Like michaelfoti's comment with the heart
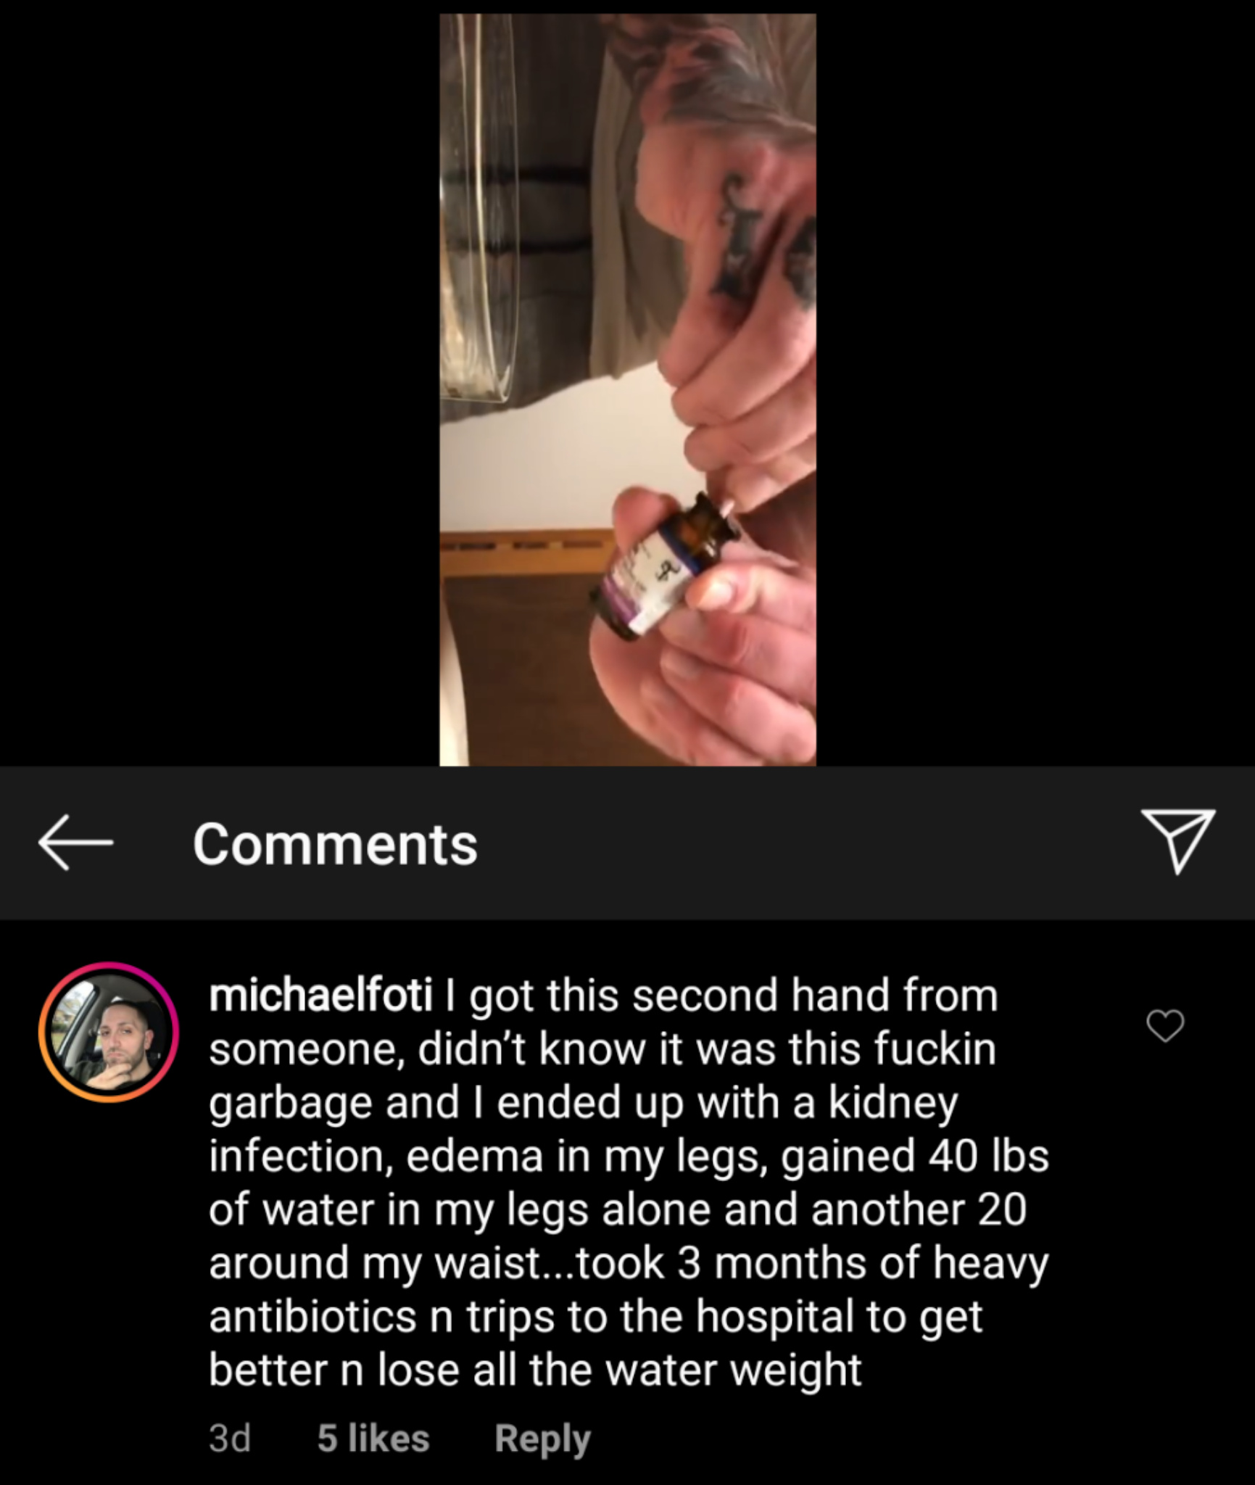The width and height of the screenshot is (1255, 1485). pos(1165,1025)
